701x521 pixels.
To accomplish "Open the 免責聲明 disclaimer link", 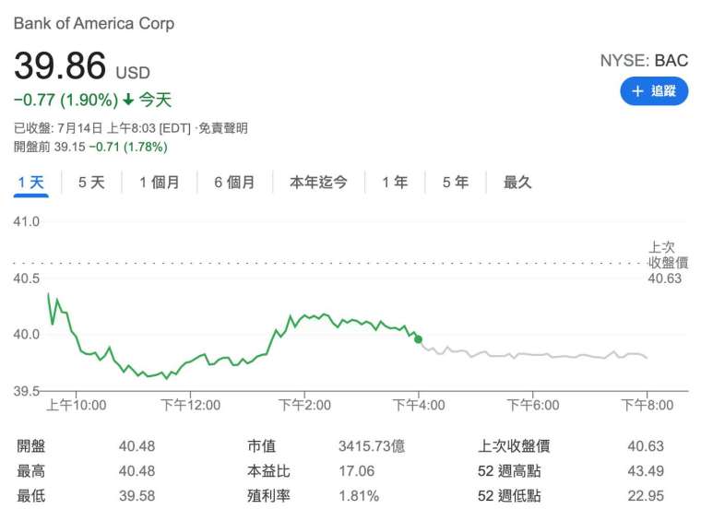I will [x=222, y=128].
